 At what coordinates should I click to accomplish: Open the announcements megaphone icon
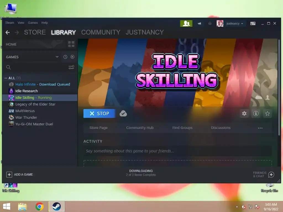click(x=199, y=23)
